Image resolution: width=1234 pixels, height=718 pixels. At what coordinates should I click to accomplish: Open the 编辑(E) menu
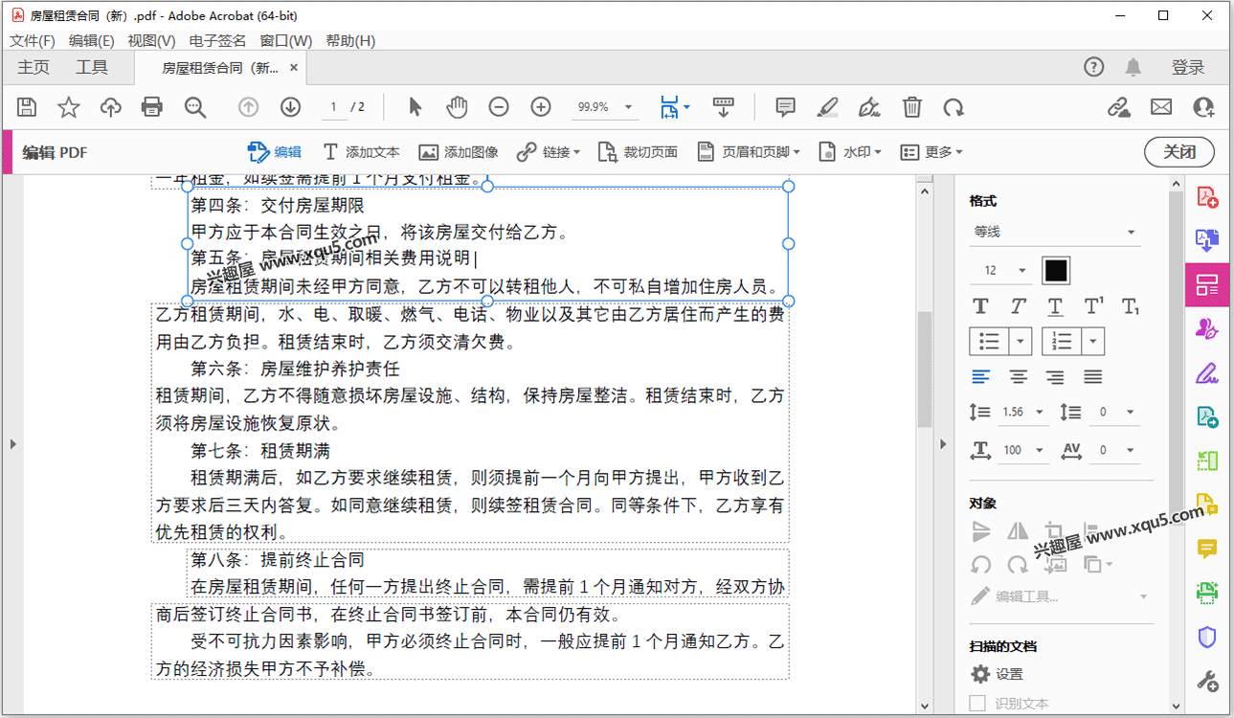(92, 40)
